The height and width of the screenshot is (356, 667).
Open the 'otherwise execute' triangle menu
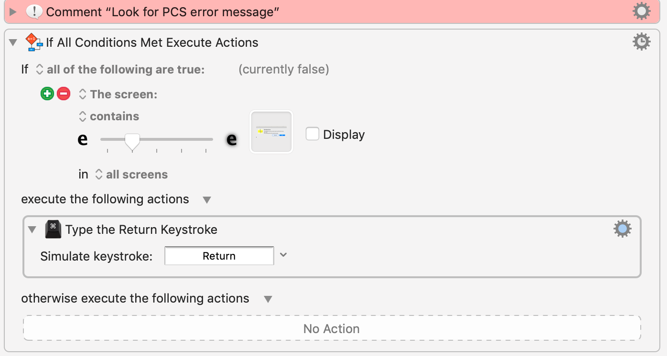pyautogui.click(x=268, y=299)
